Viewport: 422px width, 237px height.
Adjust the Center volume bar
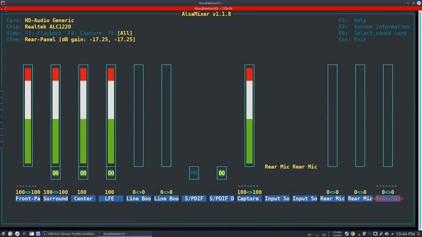(x=83, y=116)
